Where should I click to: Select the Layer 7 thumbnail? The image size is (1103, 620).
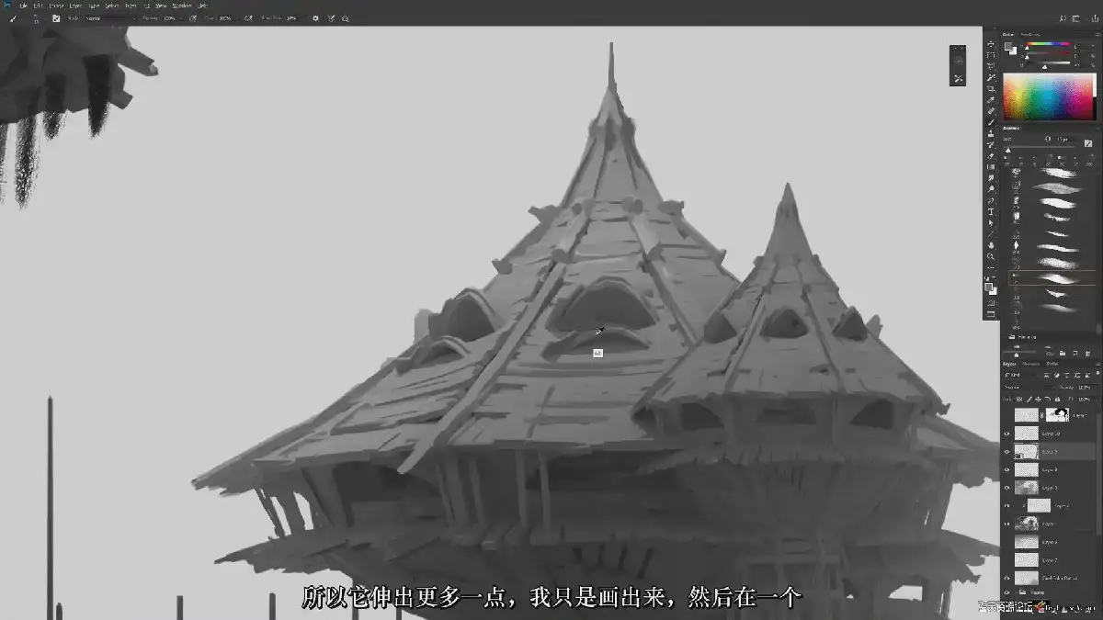tap(1026, 560)
